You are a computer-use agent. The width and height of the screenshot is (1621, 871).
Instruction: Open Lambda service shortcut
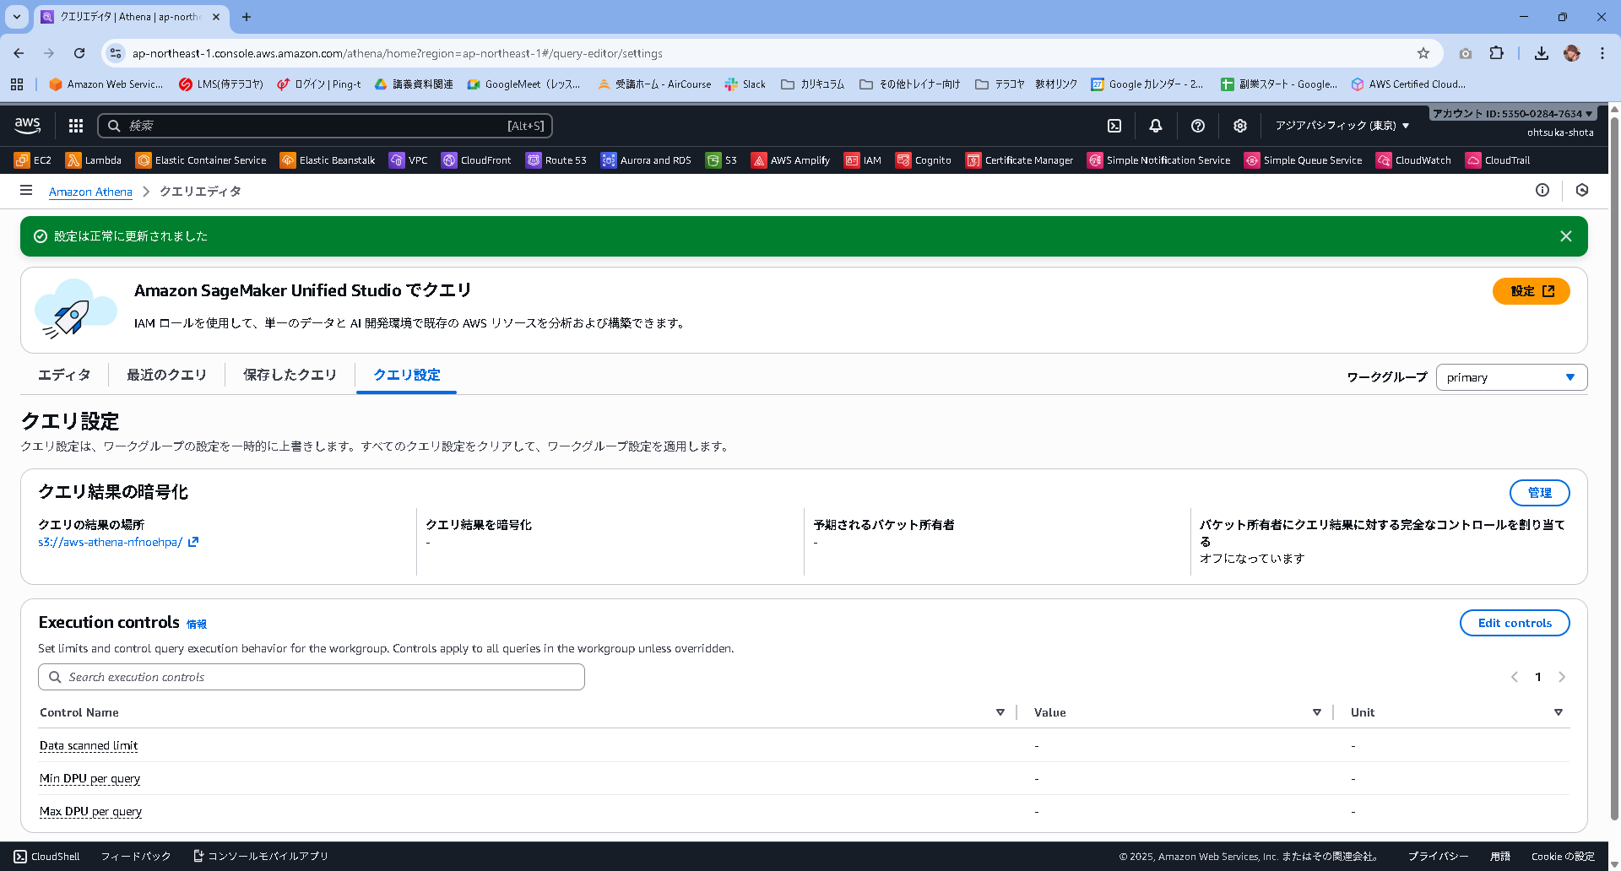tap(94, 160)
